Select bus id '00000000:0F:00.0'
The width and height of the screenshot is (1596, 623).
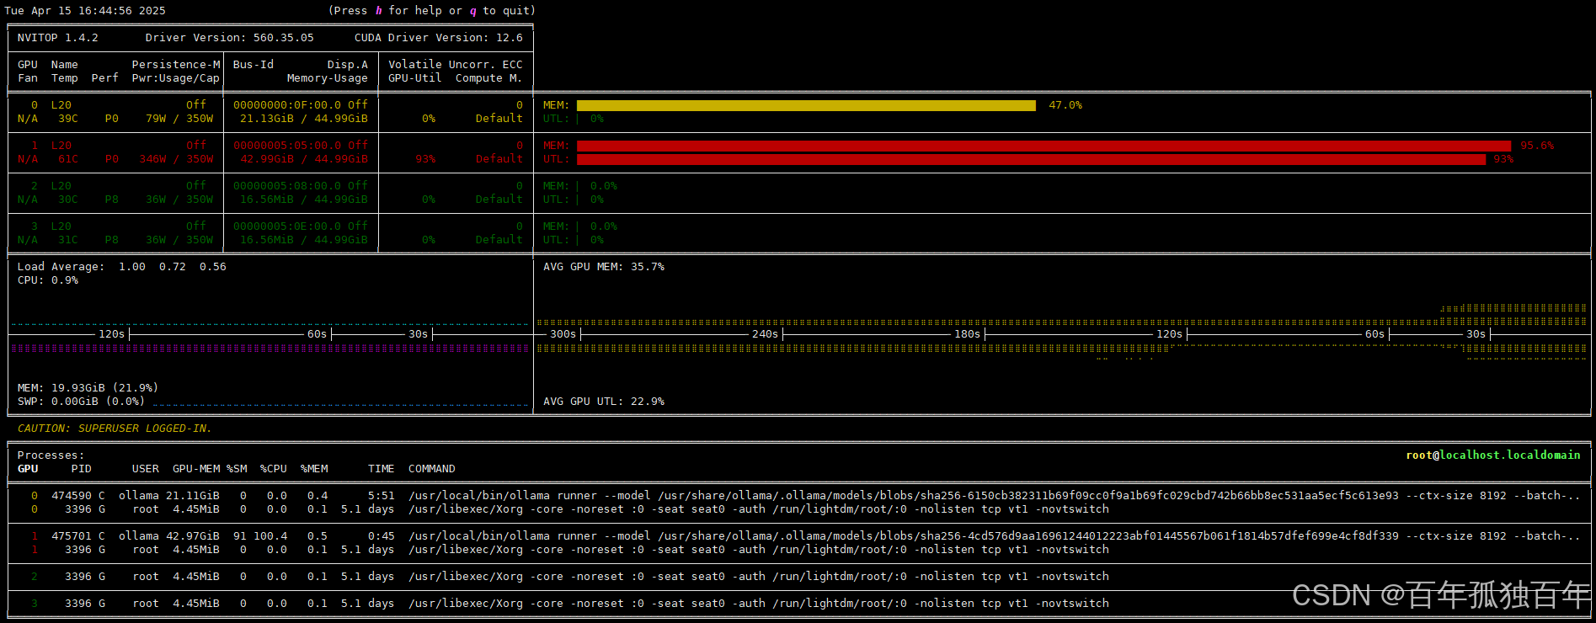click(x=287, y=105)
